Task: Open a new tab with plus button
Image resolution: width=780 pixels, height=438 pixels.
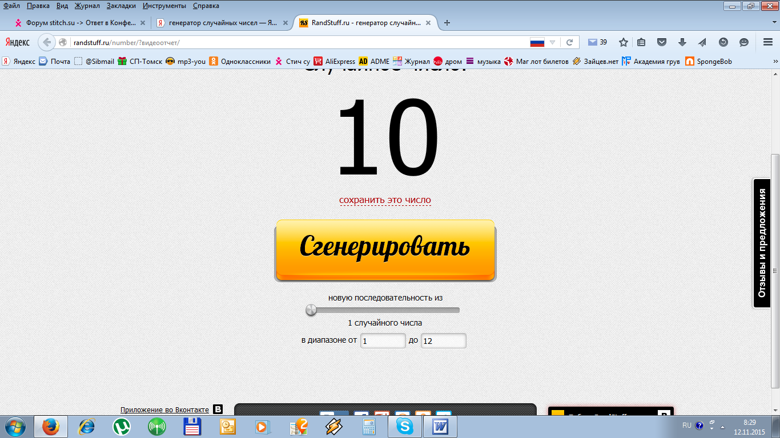Action: click(447, 23)
